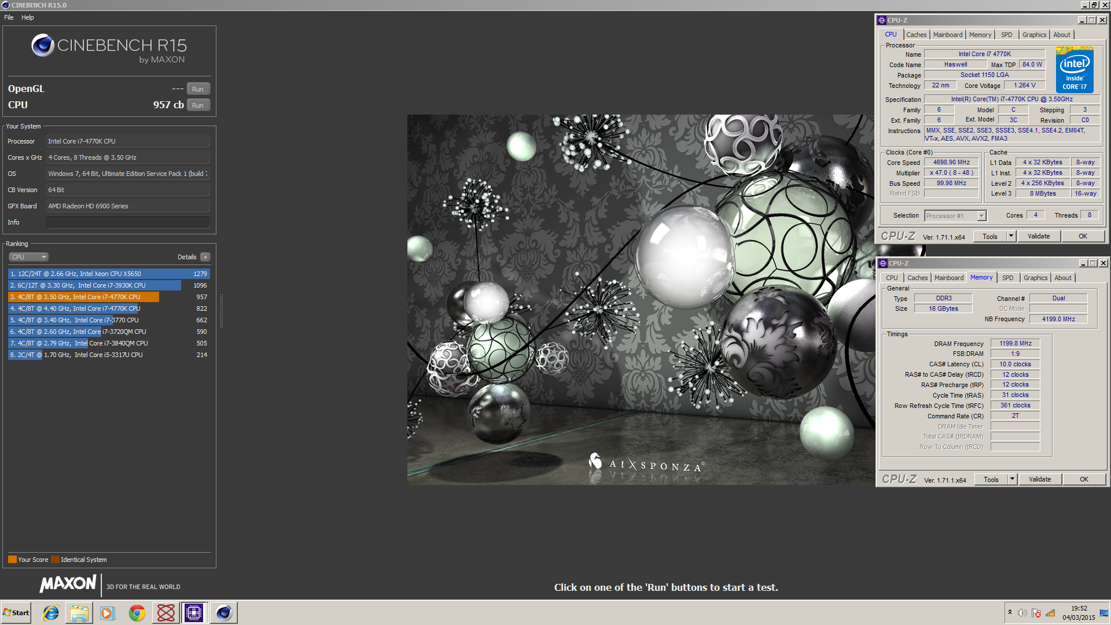The height and width of the screenshot is (625, 1111).
Task: Select ranking row Core i5-3317U CPU
Action: 109,355
